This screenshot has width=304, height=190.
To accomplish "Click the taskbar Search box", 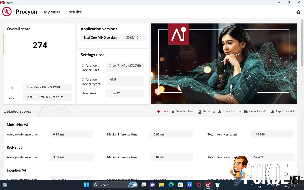I will click(115, 185).
